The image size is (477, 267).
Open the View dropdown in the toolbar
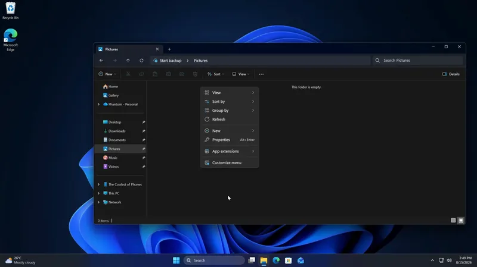click(x=241, y=74)
